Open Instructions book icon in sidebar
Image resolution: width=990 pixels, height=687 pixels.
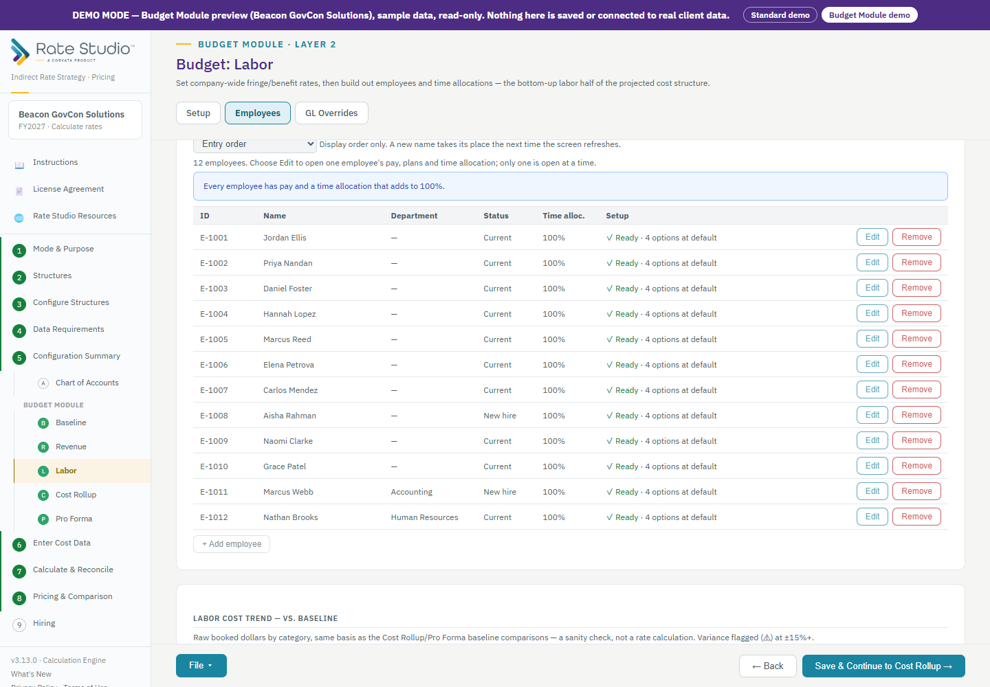19,166
